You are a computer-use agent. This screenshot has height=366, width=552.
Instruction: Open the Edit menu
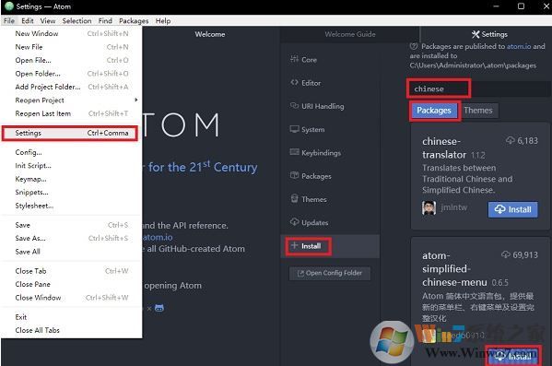click(x=28, y=21)
